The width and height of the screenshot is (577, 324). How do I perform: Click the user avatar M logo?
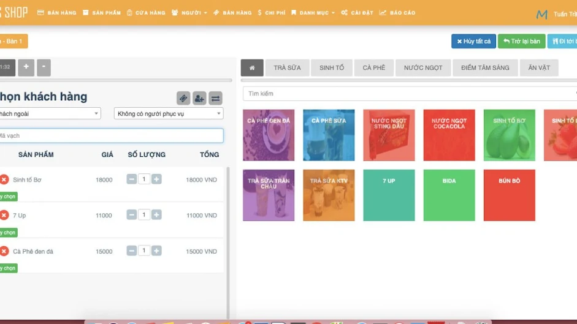coord(541,14)
